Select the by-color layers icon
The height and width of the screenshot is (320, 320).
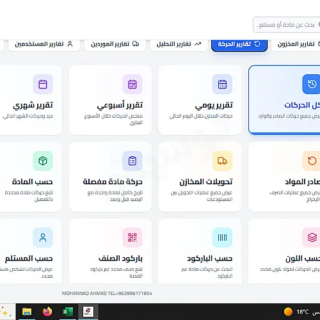coord(312,237)
